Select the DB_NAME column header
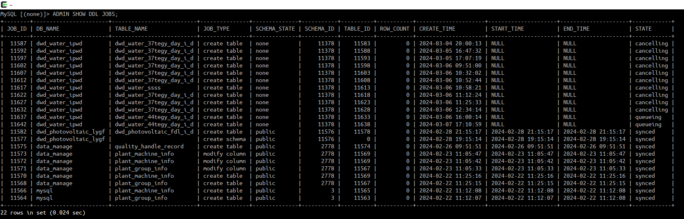The width and height of the screenshot is (684, 219). 48,29
